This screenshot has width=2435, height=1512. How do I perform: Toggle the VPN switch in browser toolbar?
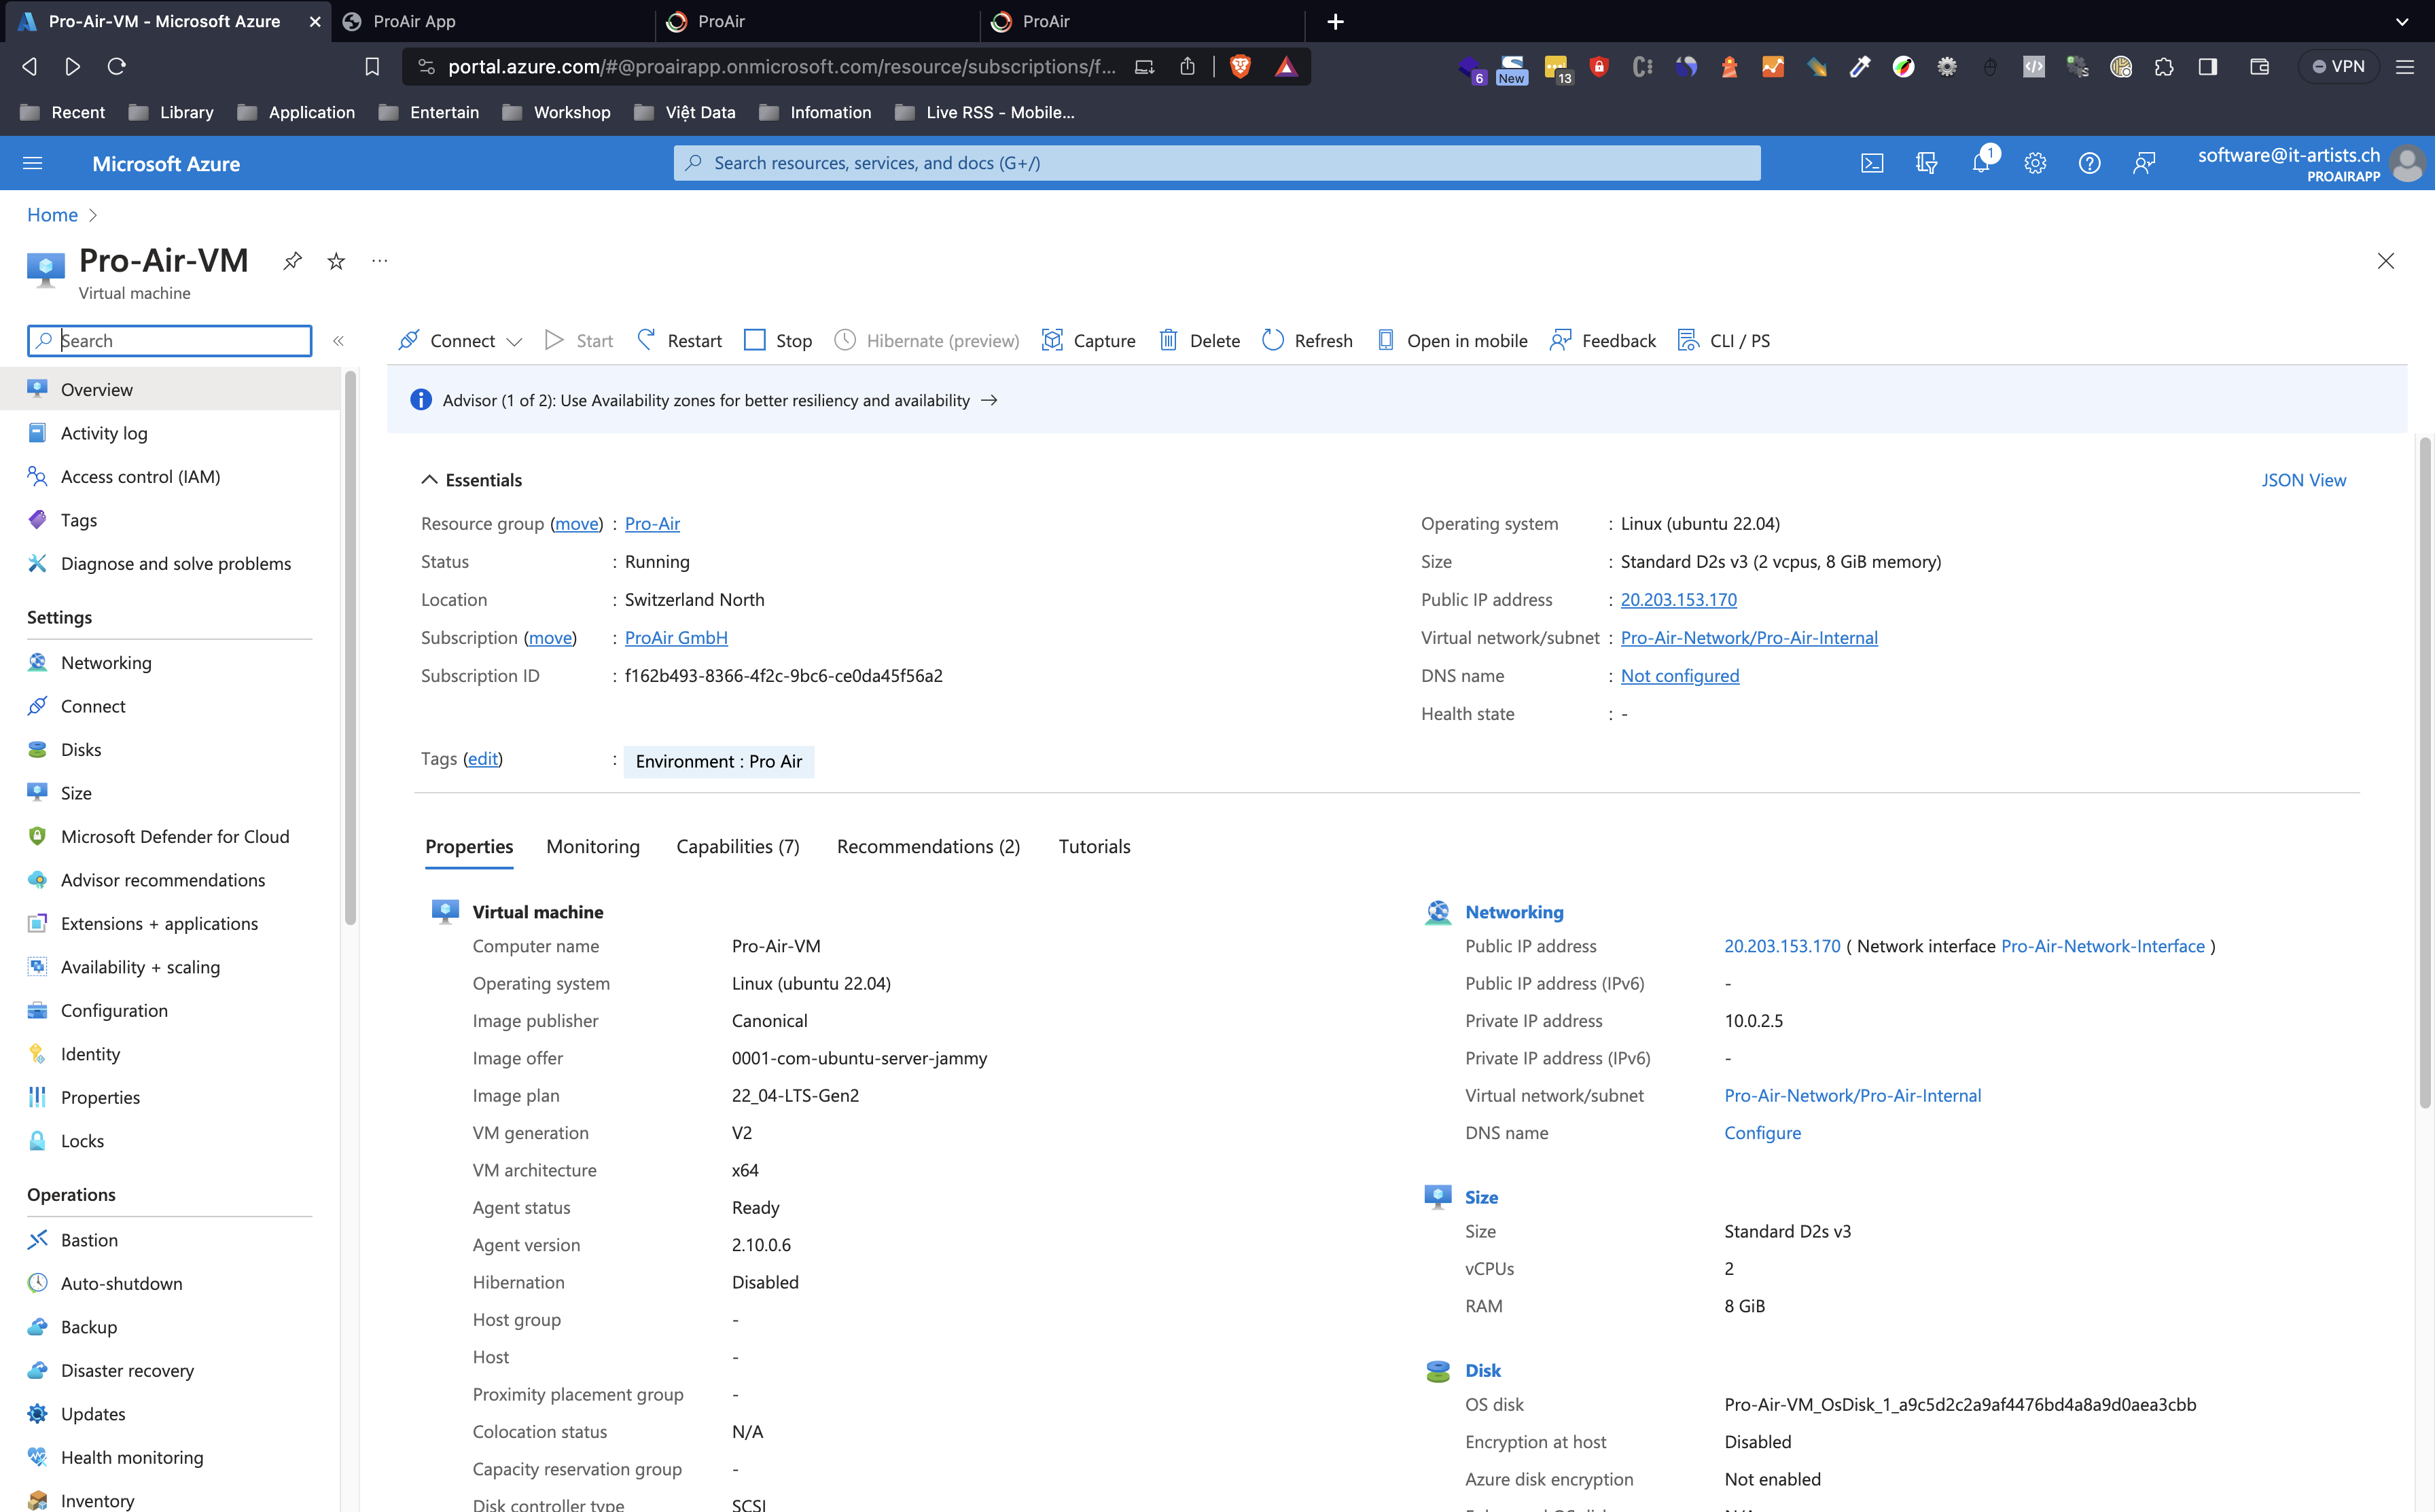tap(2338, 67)
